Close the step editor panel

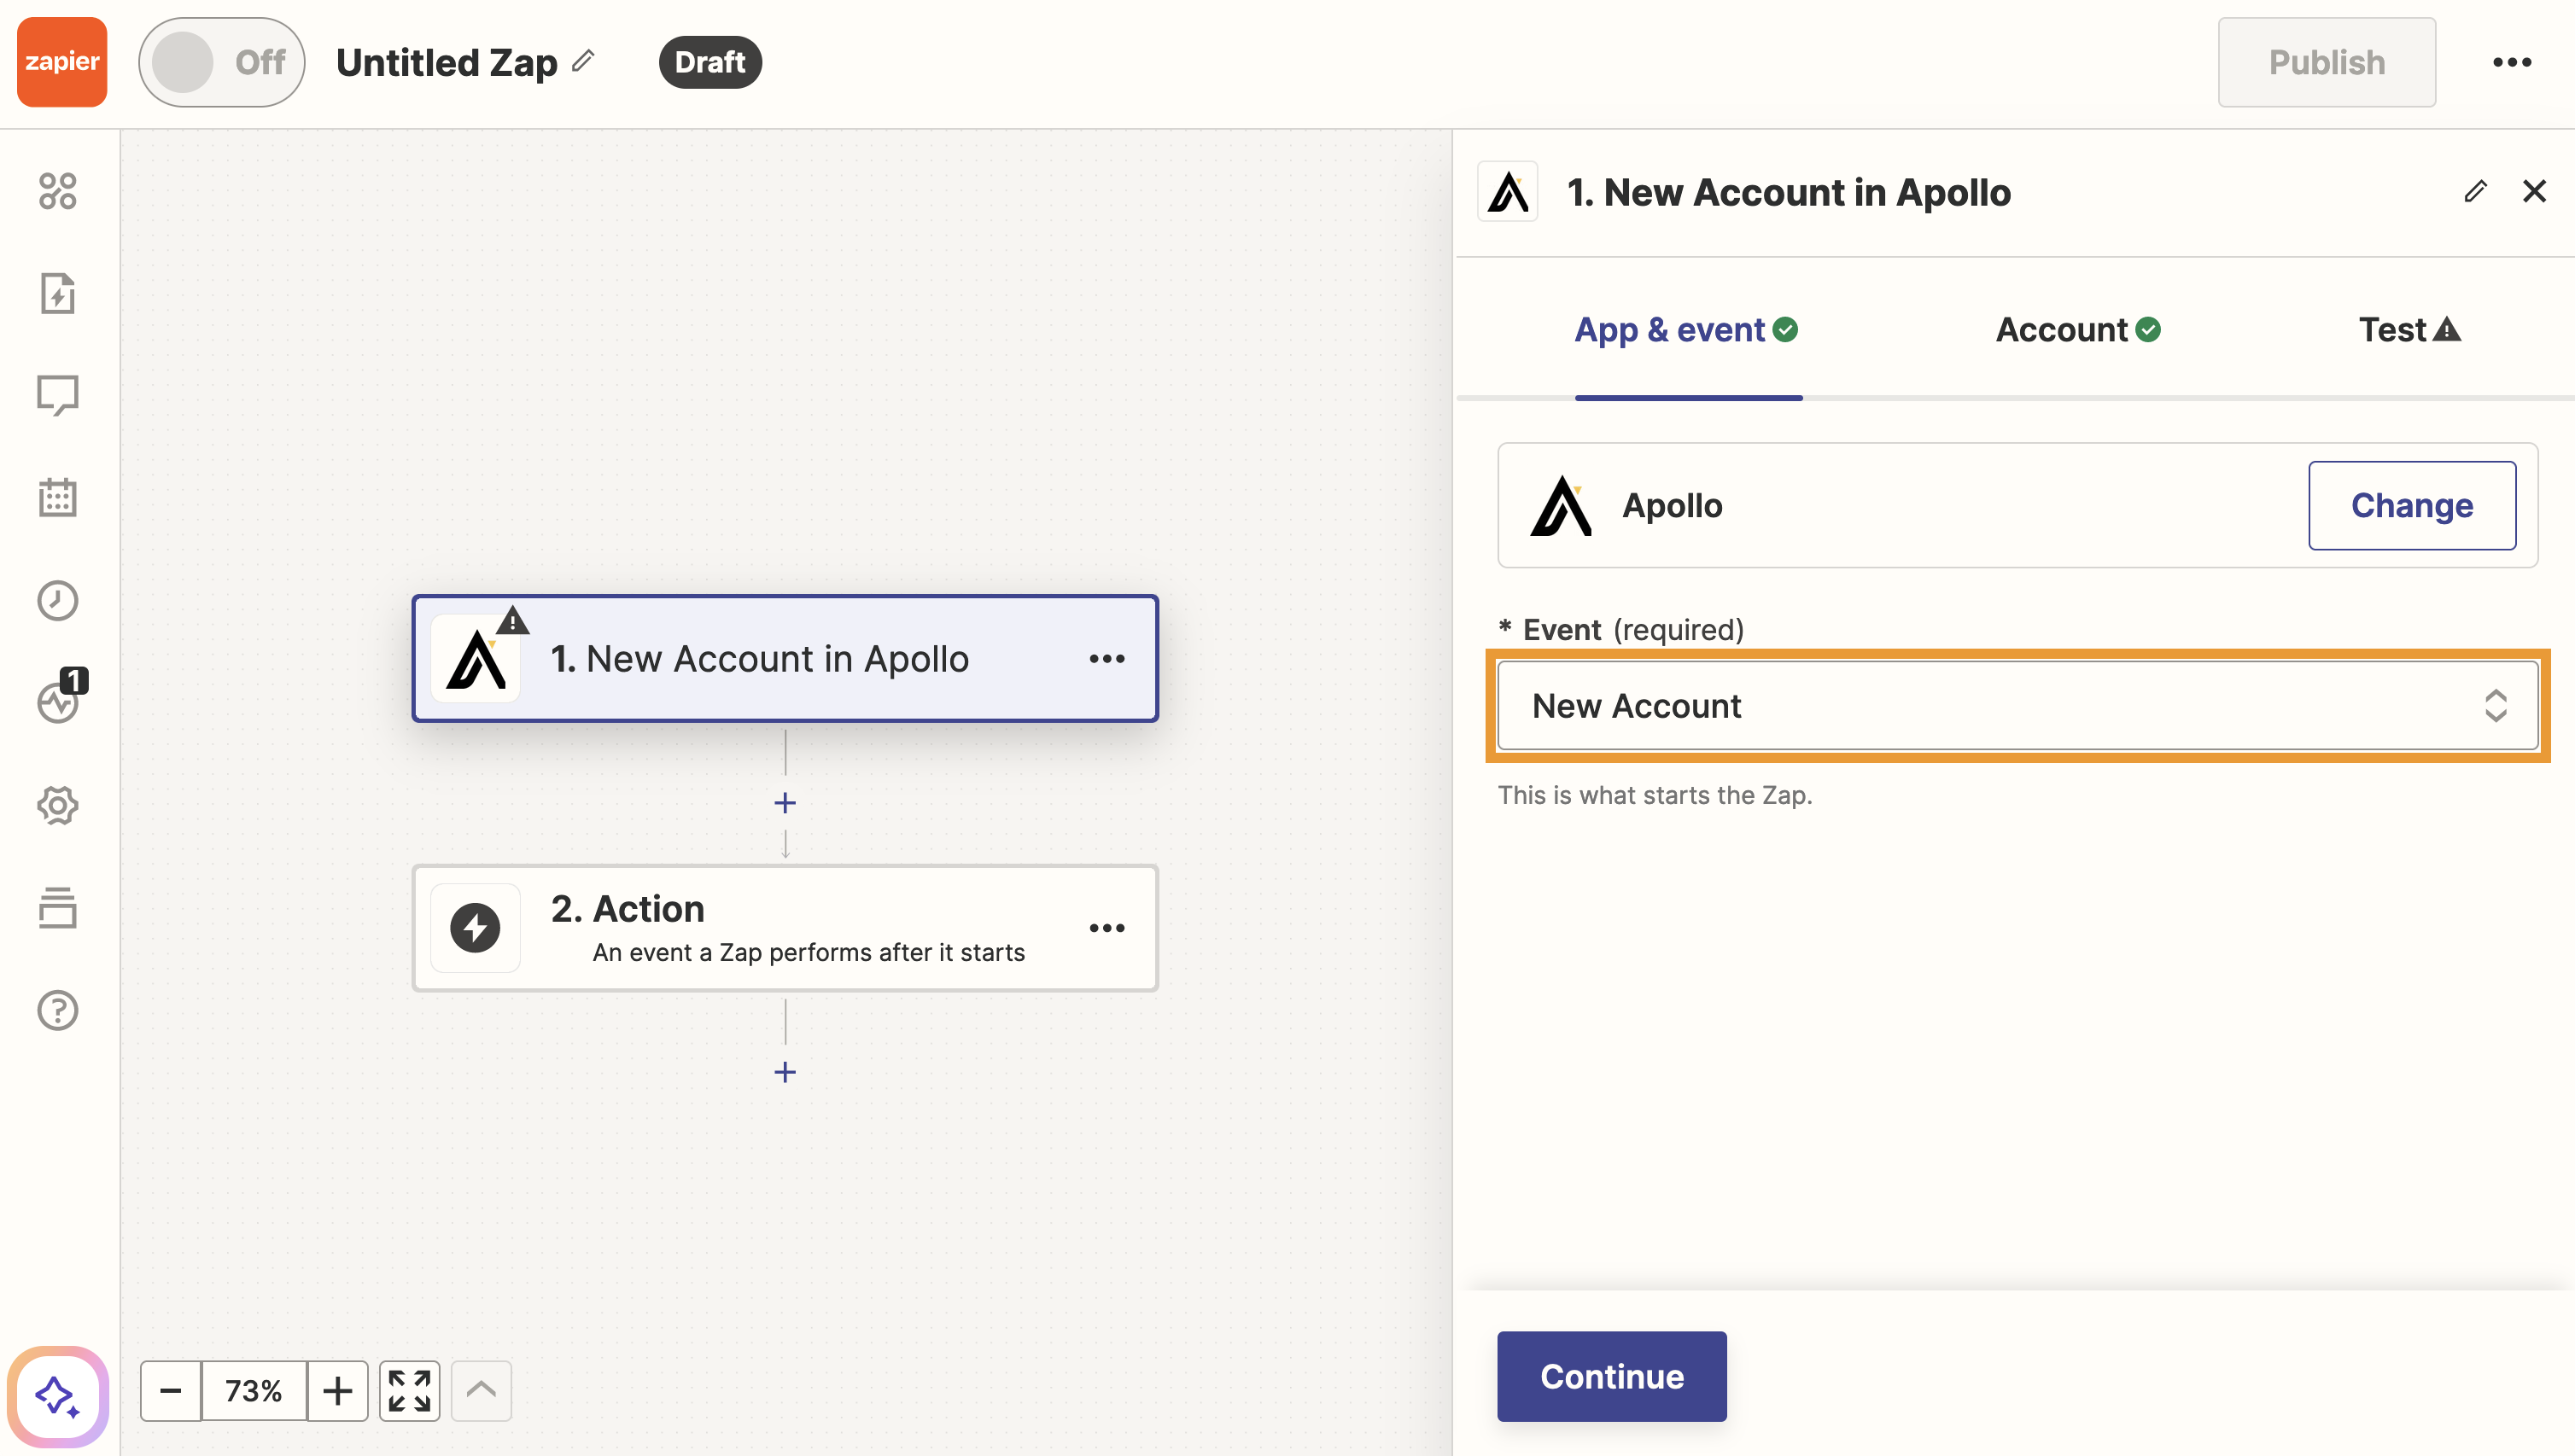click(x=2534, y=191)
